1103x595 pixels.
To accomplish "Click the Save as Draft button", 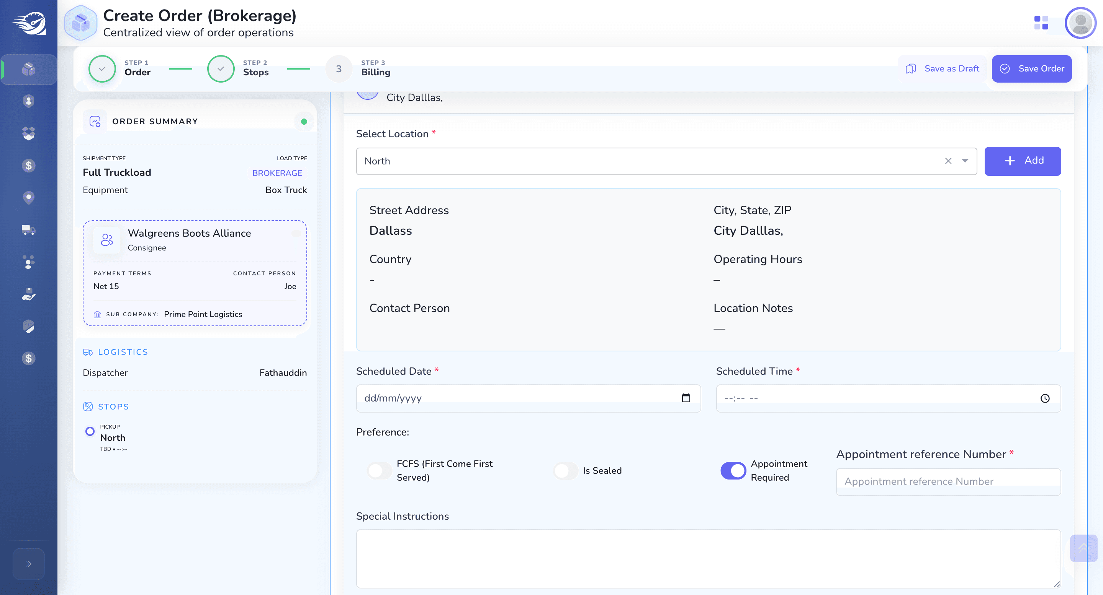I will 942,68.
